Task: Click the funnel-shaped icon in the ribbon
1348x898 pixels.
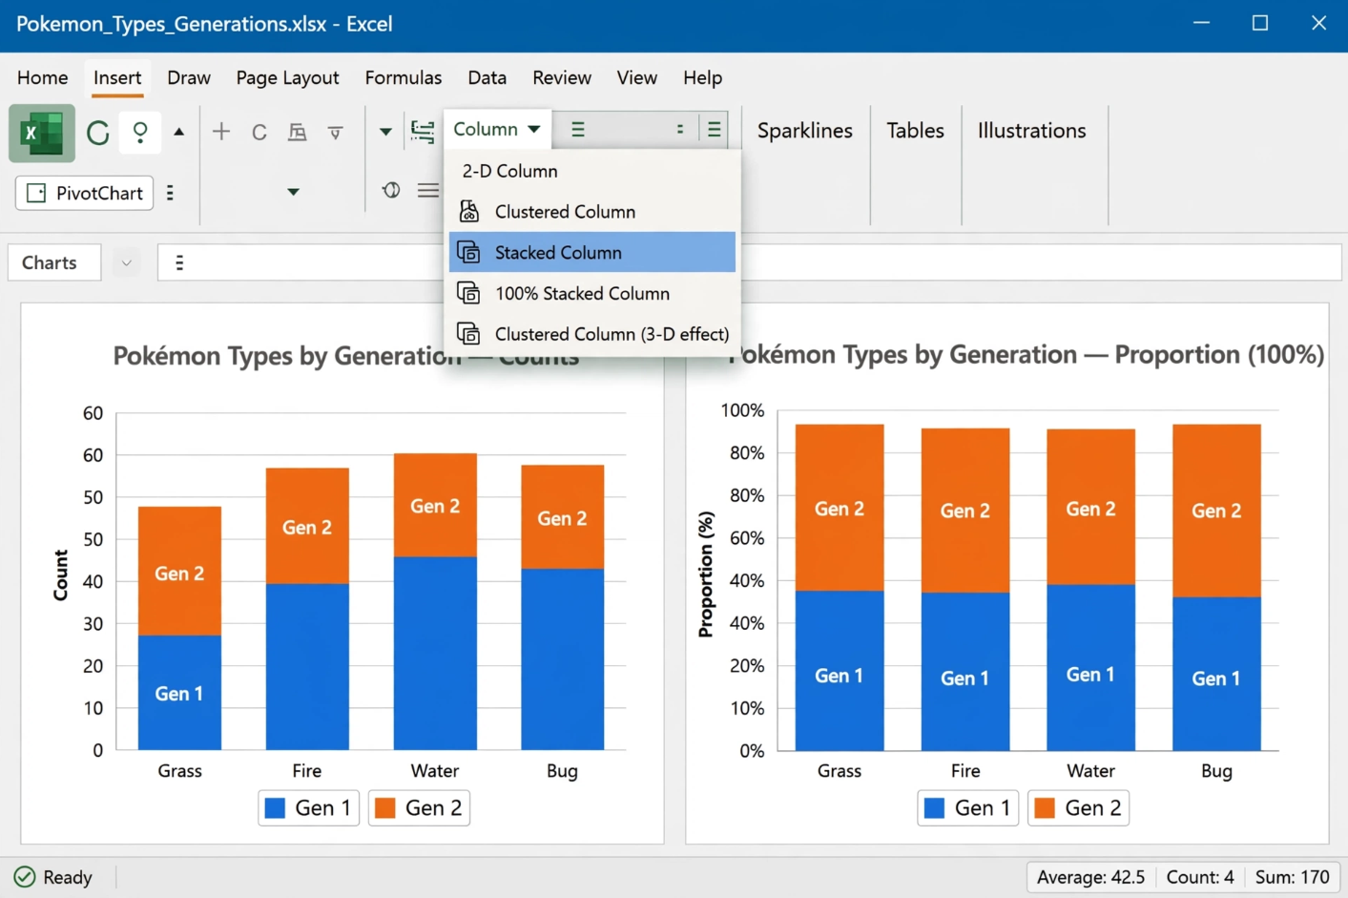Action: [336, 133]
